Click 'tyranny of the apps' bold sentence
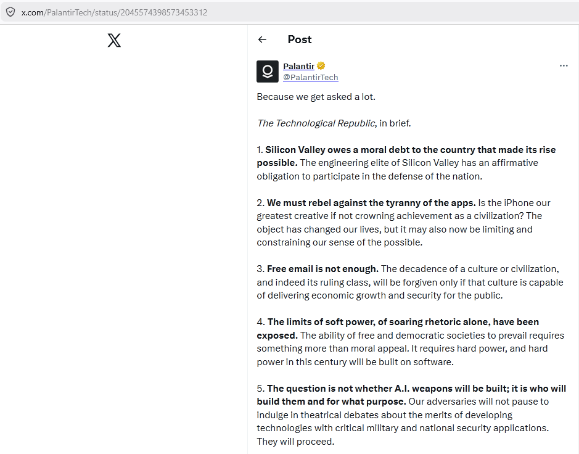Viewport: 579px width, 454px height. pos(371,203)
